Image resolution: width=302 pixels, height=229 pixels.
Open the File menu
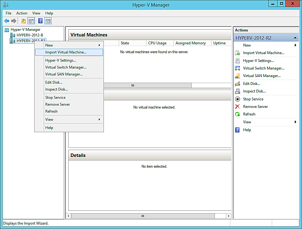(8, 13)
